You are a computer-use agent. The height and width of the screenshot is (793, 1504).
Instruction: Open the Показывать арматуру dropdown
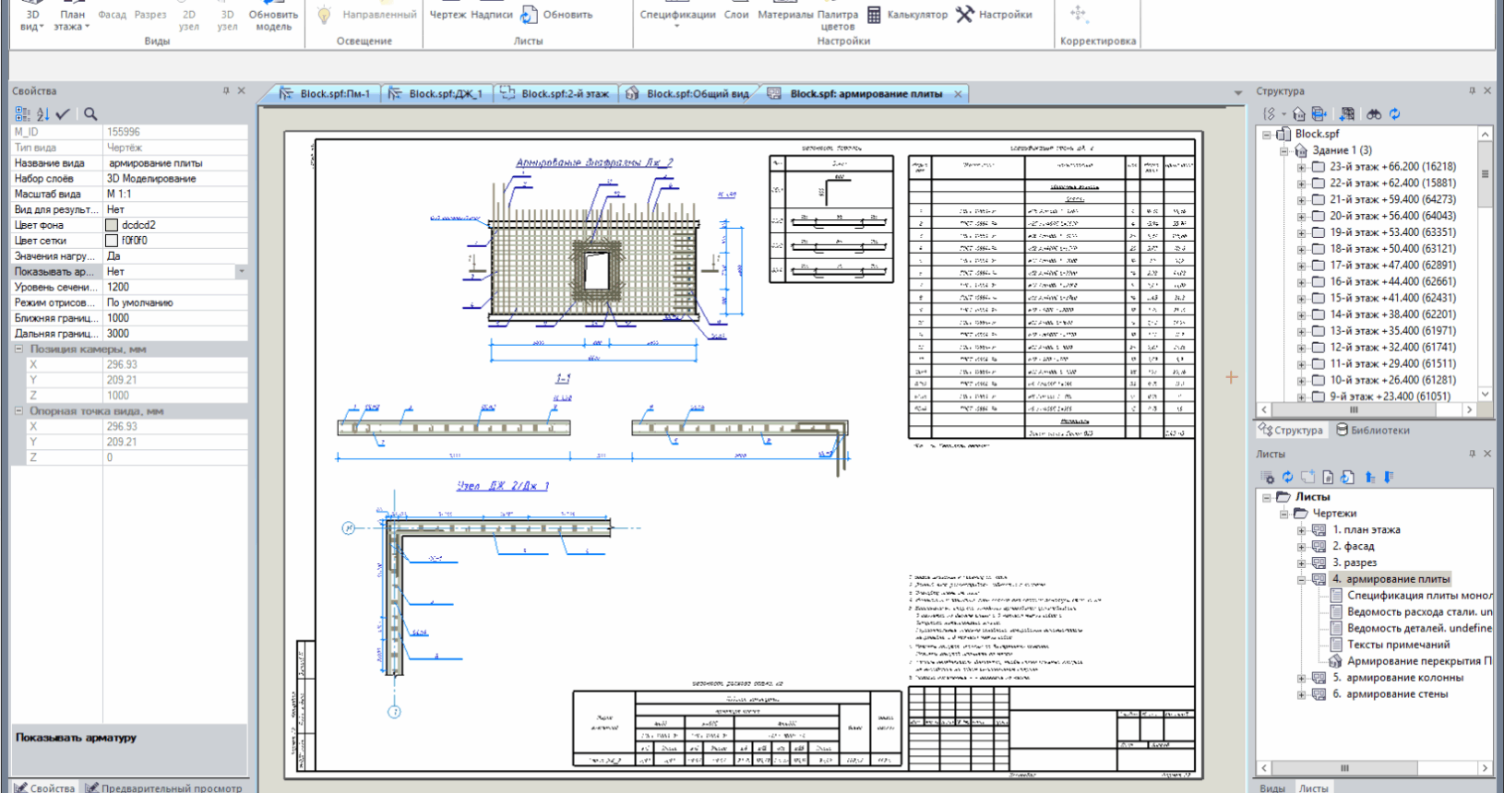tap(242, 272)
